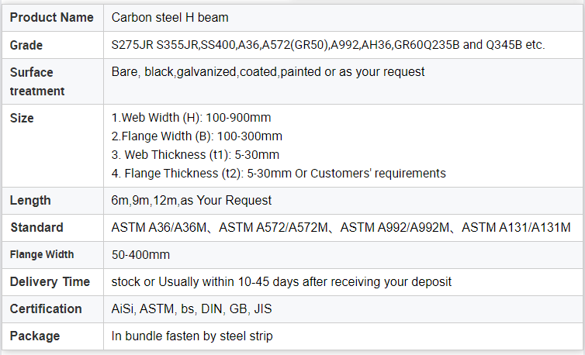Click the Web Width (H) line
The width and height of the screenshot is (585, 355).
pyautogui.click(x=191, y=118)
